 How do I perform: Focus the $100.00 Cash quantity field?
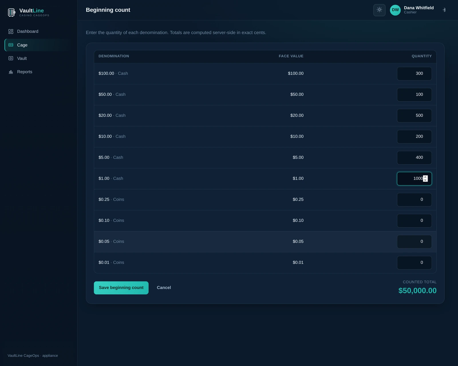click(414, 74)
